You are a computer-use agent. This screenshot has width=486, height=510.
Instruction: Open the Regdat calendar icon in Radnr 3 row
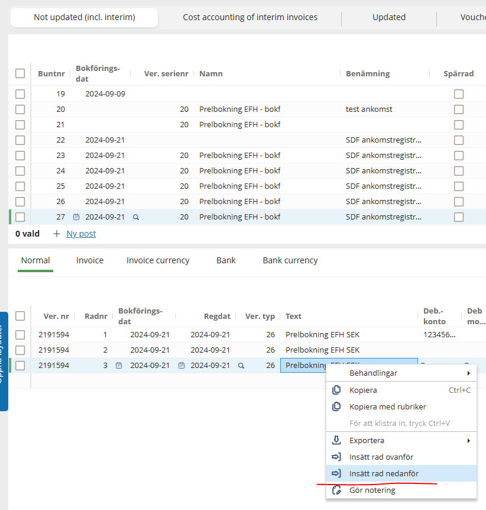coord(182,366)
